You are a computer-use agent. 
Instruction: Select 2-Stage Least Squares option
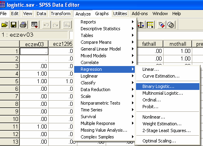(x=168, y=130)
